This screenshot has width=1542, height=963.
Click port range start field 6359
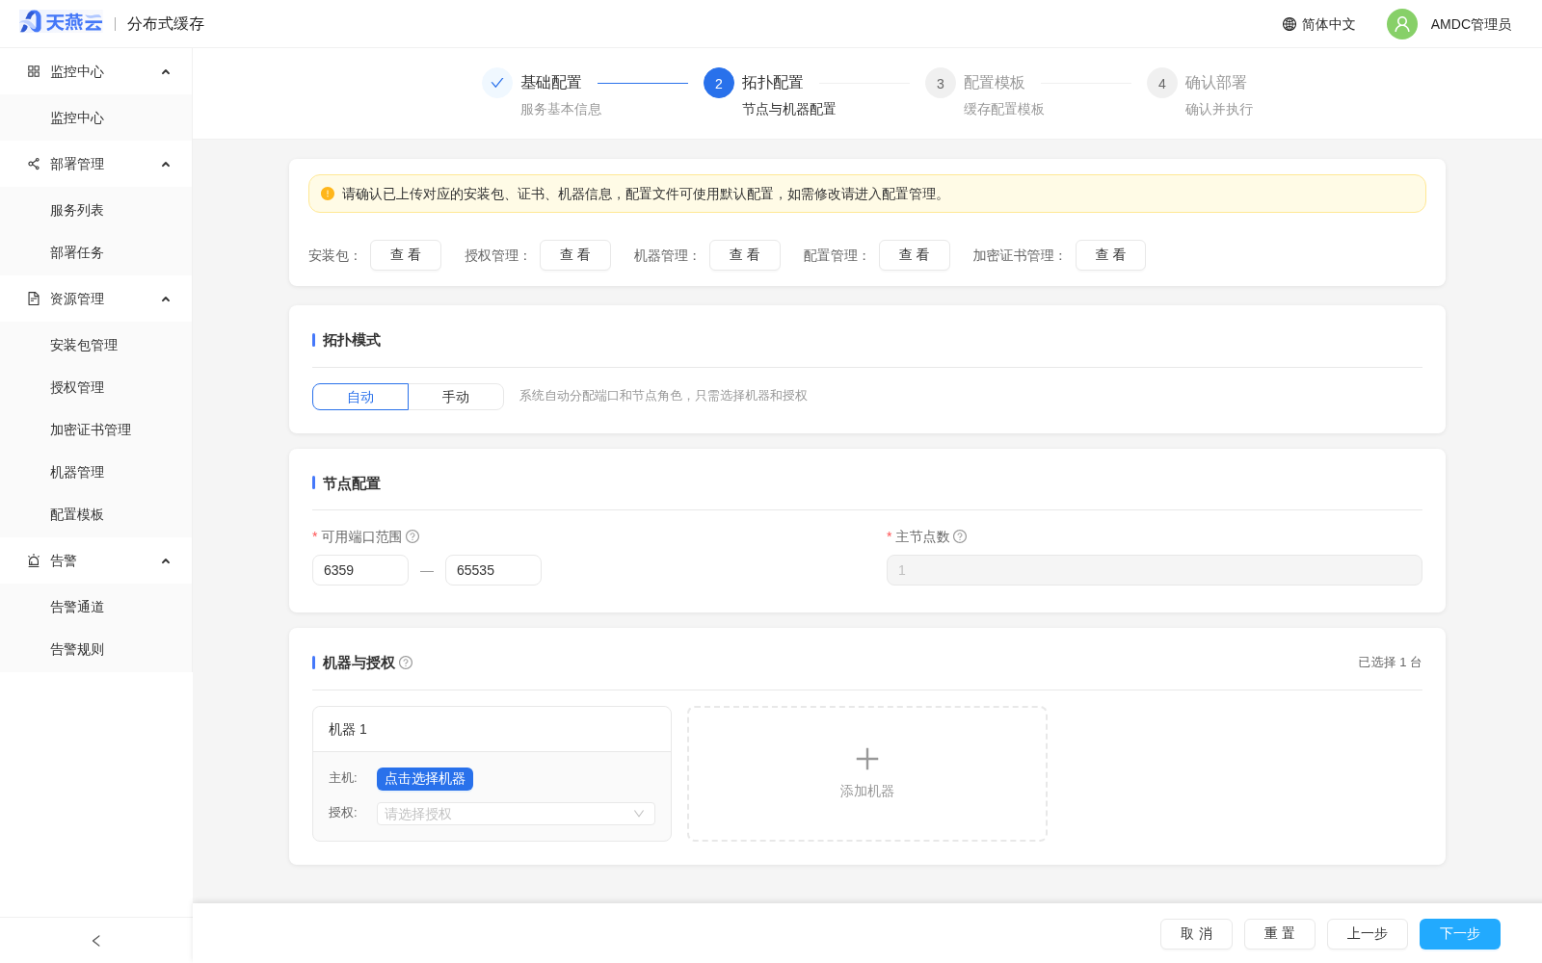click(x=360, y=570)
